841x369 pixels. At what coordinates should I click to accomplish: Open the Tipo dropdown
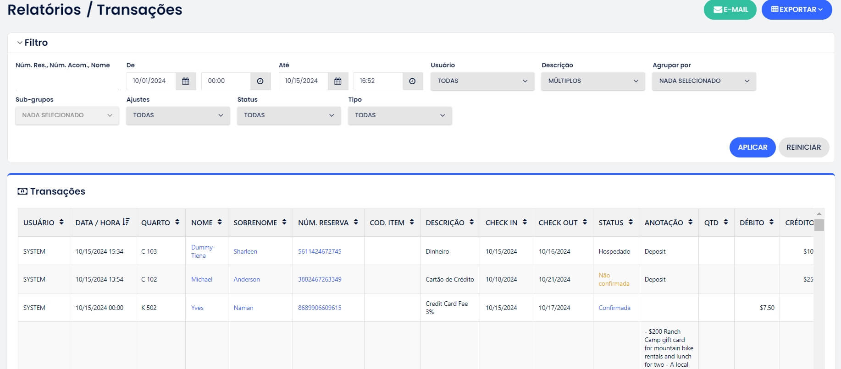[400, 115]
